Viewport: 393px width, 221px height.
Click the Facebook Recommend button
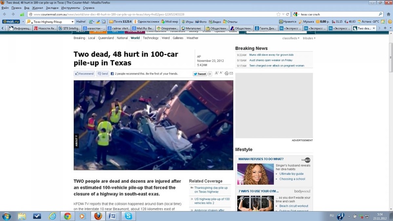point(84,74)
